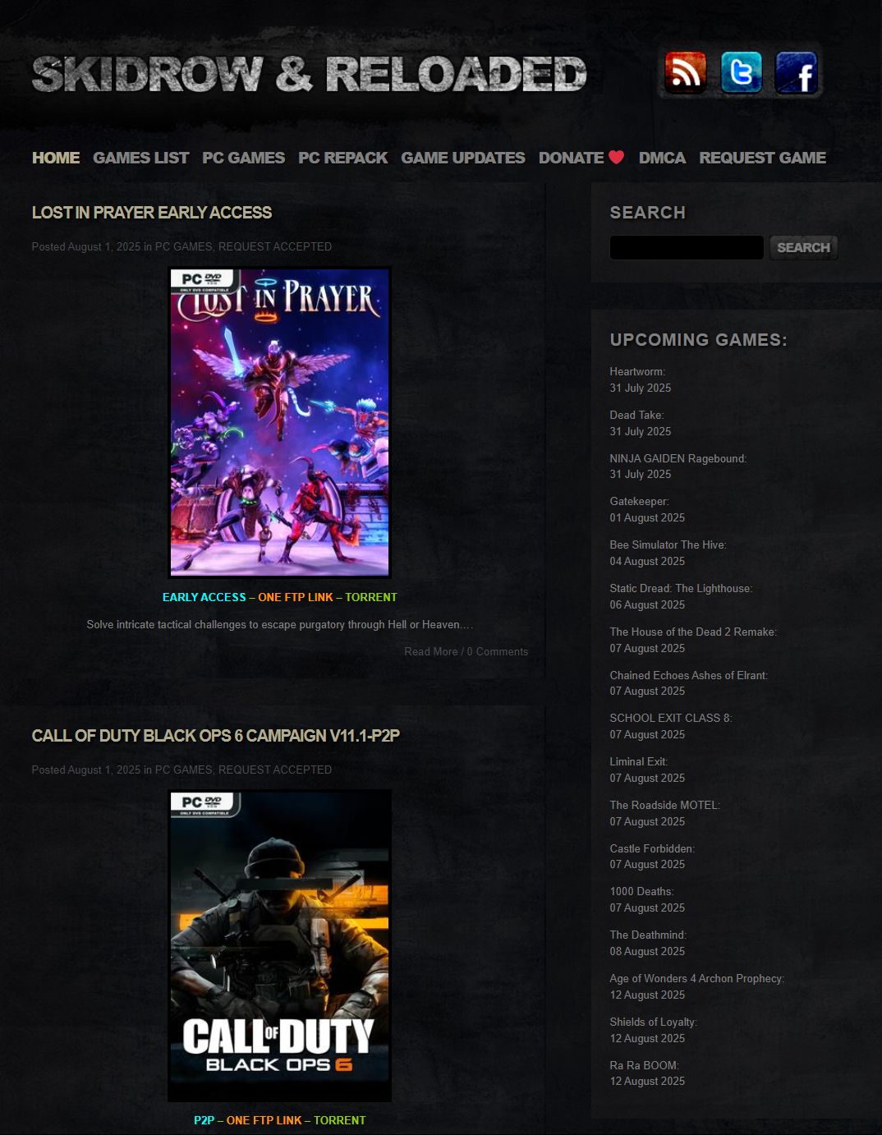
Task: Open REQUEST ACCEPTED category of Call of Duty post
Action: click(275, 770)
